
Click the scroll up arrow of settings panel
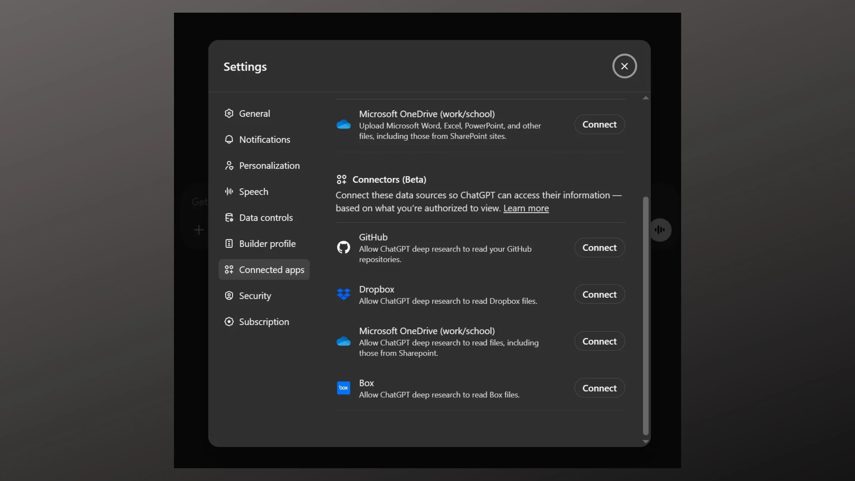click(646, 98)
